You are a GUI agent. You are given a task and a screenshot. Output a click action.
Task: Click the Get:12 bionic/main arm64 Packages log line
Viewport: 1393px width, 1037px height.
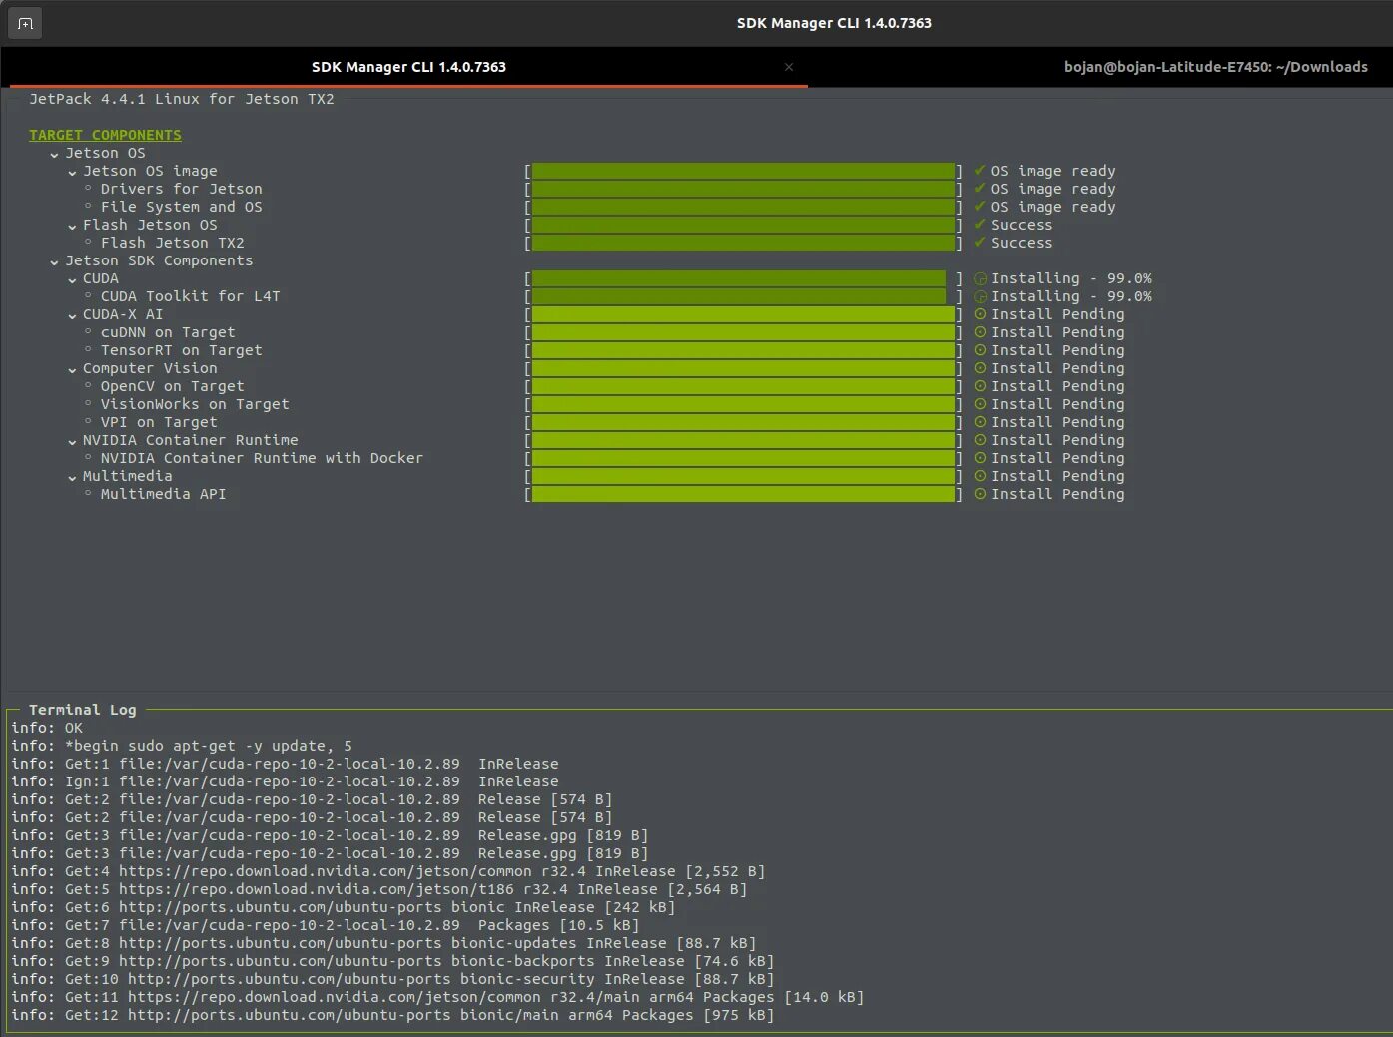point(392,1015)
